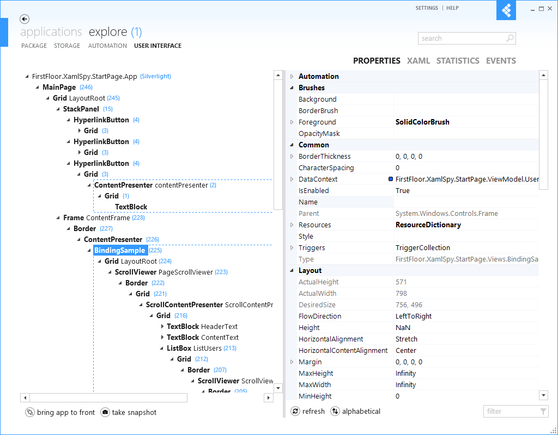Click tree horizontal scrollbar left arrow
Image resolution: width=558 pixels, height=435 pixels.
coord(25,397)
